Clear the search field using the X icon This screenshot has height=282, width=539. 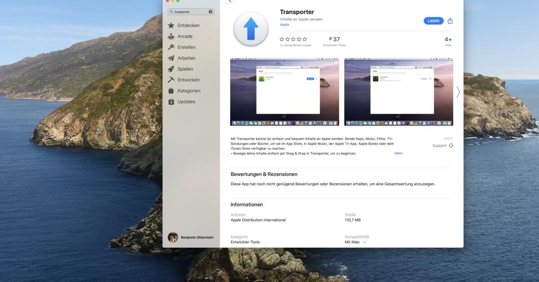tap(210, 12)
